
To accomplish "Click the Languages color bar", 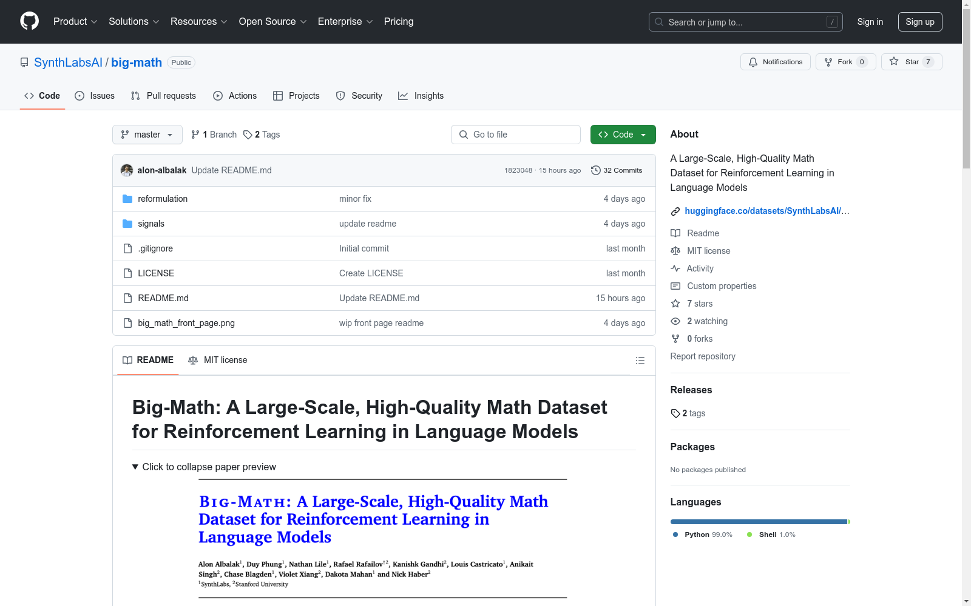I will click(760, 522).
